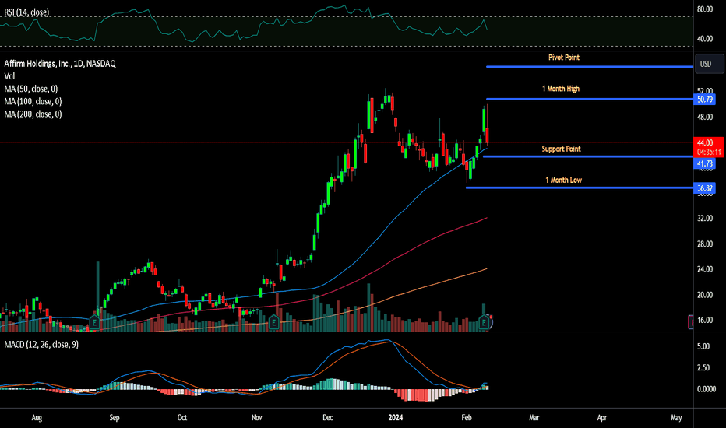Click the 0.0000 MACD scale value
The width and height of the screenshot is (726, 428).
[x=707, y=389]
